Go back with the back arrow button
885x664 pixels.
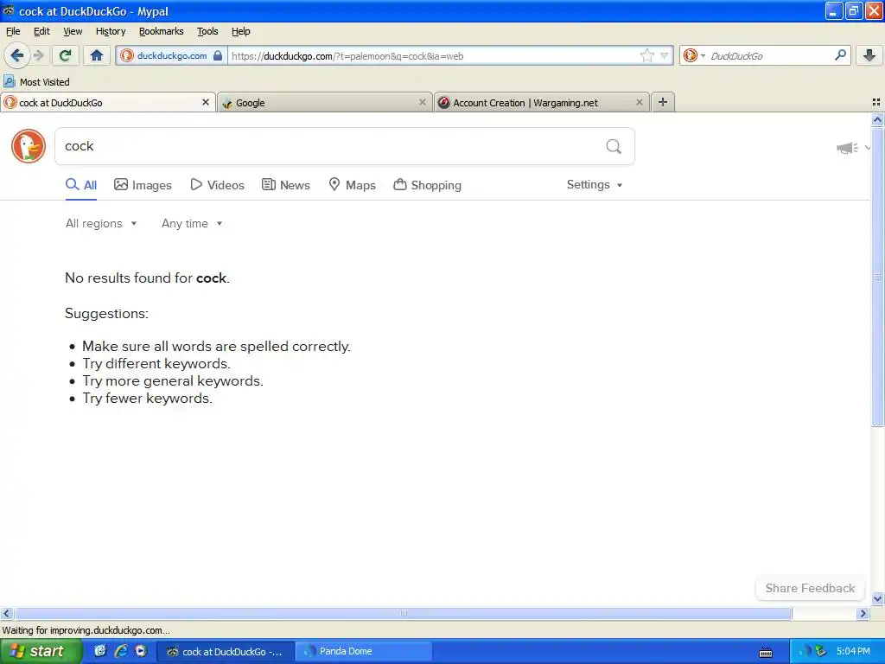point(17,55)
